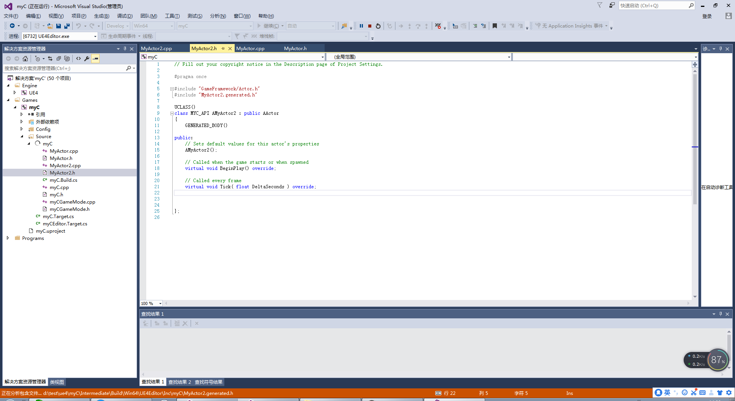Screen dimensions: 735x401
Task: Sync Solution Explorer with active document
Action: (50, 59)
